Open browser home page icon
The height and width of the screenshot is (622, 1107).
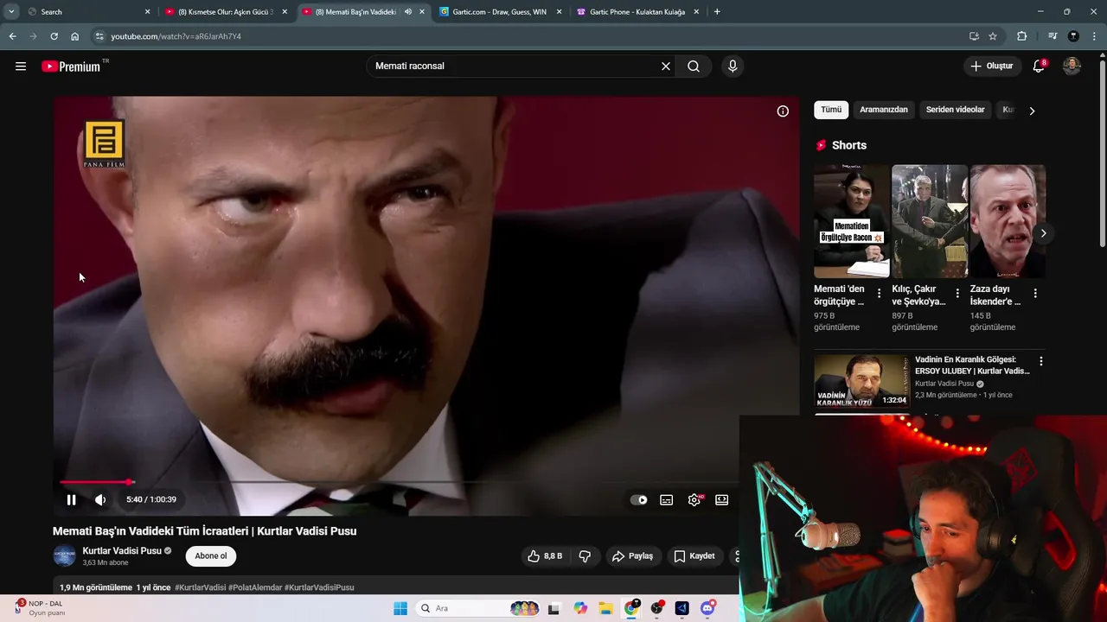tap(75, 36)
